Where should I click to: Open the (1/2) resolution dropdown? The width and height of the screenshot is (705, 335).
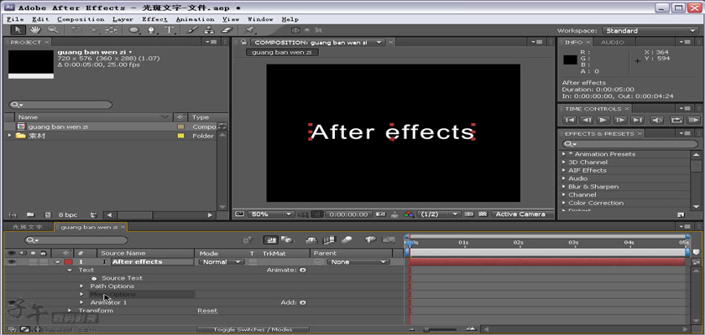point(439,214)
